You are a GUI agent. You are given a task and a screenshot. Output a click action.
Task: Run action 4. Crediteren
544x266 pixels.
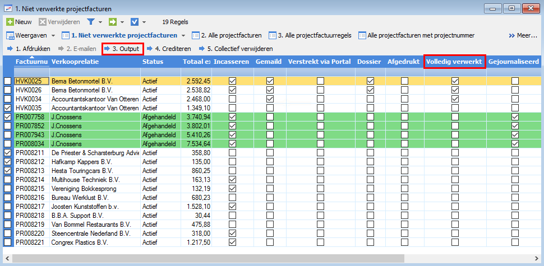coord(169,49)
